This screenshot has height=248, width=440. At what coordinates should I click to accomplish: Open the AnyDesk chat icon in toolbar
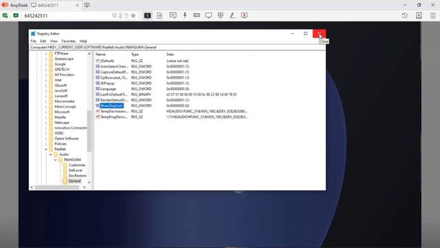173,15
